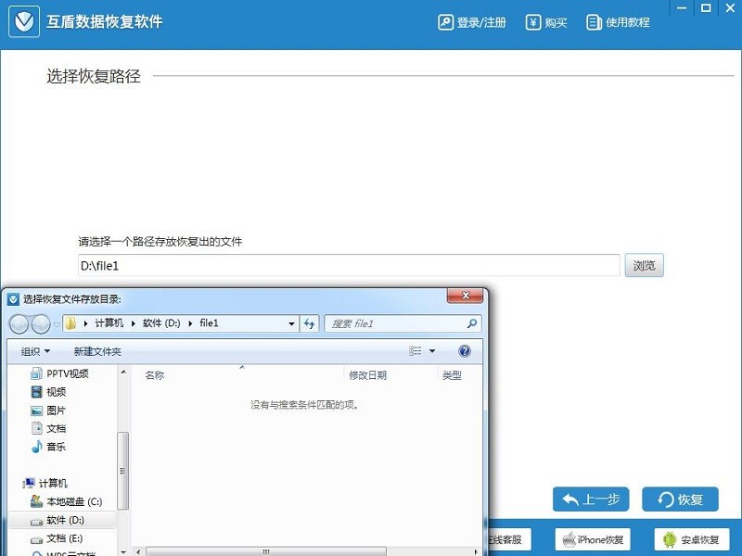Click navigation pane scroll up arrow
Screen dimensions: 742x556
click(123, 373)
